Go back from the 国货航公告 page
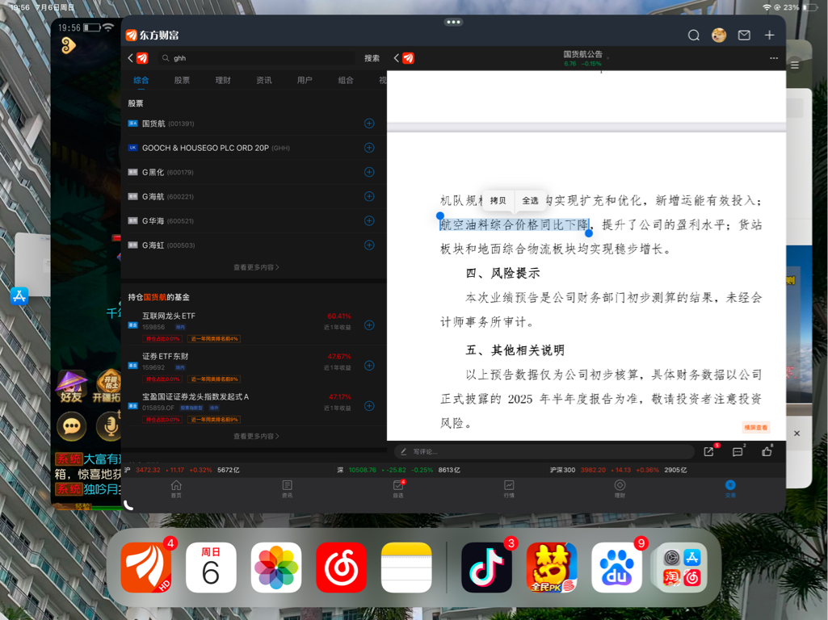This screenshot has width=828, height=620. 397,58
